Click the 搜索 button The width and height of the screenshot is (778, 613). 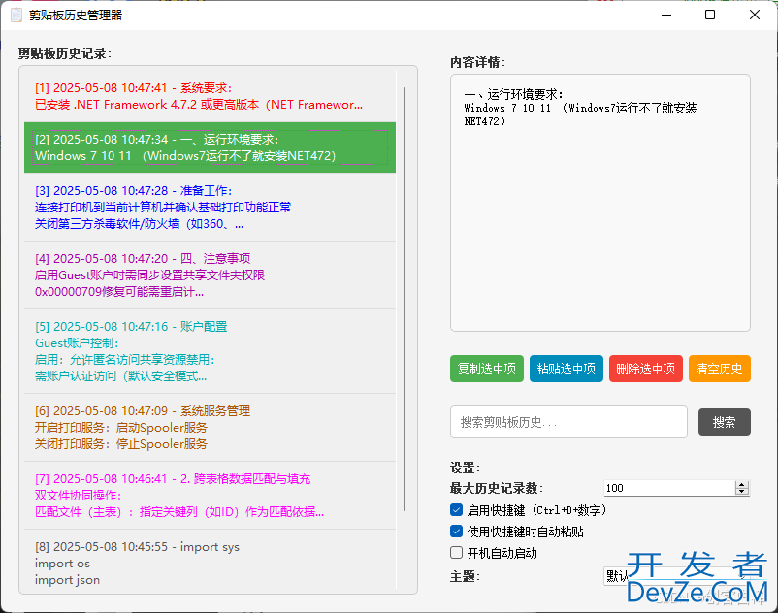725,422
